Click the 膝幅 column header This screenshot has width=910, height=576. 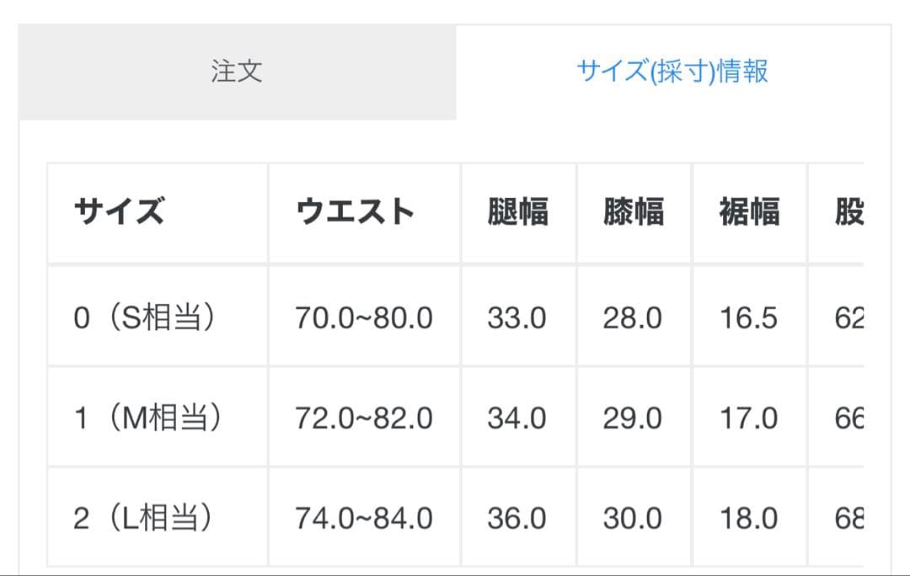click(634, 212)
